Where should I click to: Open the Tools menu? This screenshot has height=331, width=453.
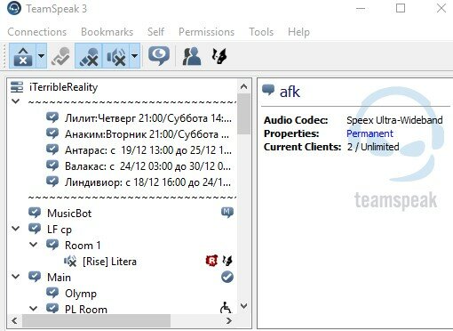261,32
